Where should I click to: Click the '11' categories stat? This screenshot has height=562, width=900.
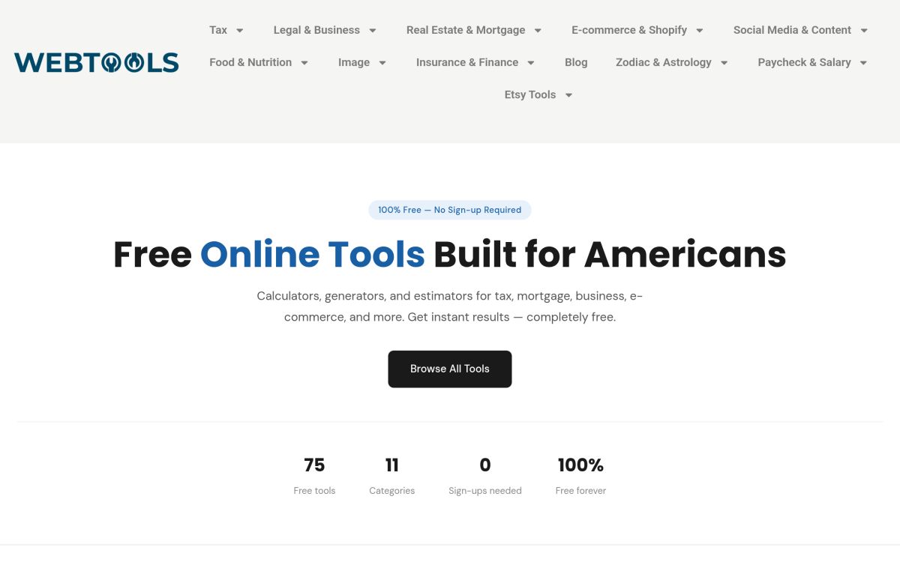pos(392,465)
